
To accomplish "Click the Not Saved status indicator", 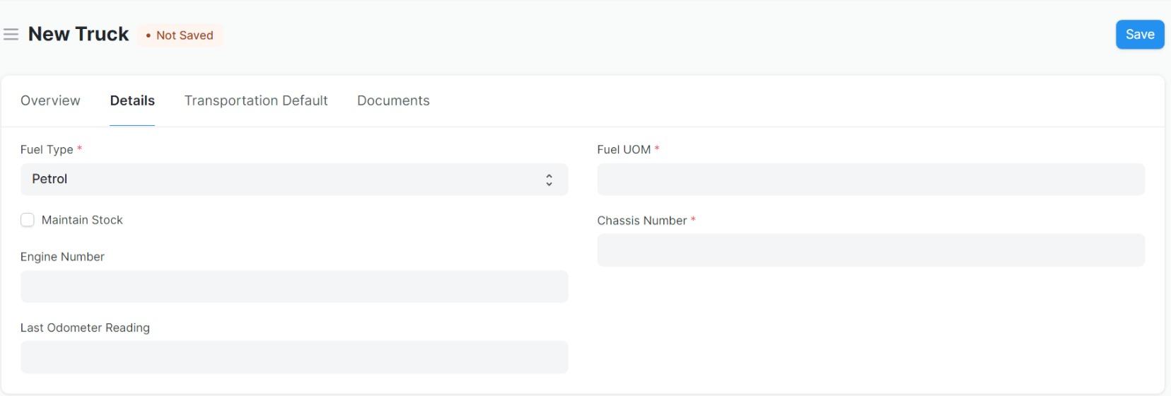I will pos(180,35).
